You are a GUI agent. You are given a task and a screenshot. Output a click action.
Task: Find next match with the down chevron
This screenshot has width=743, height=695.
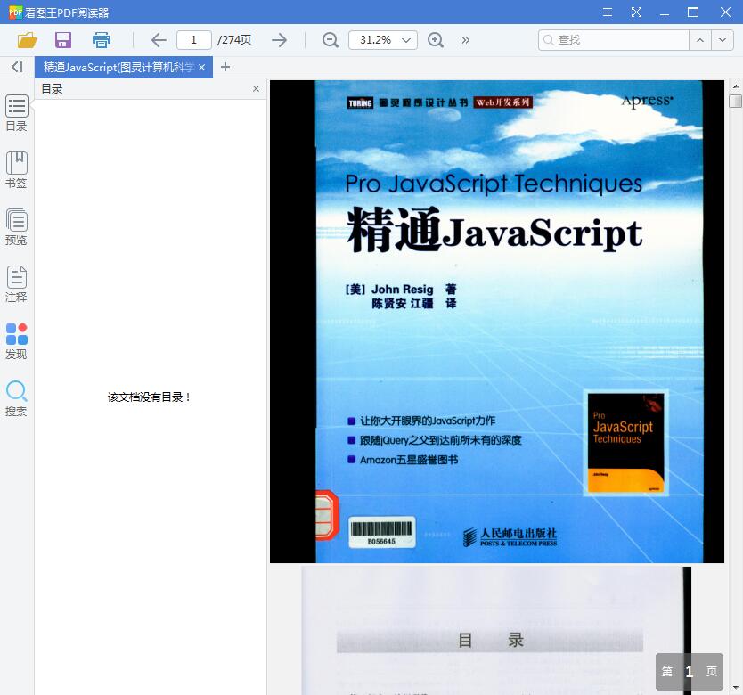[x=723, y=40]
